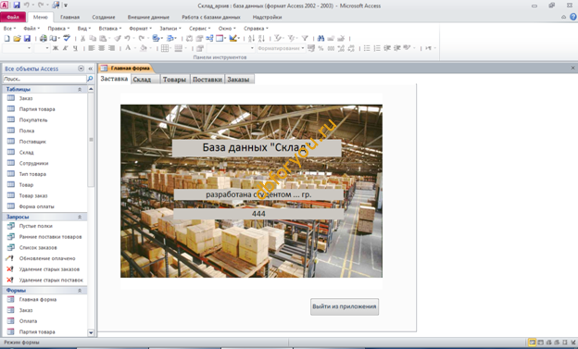The image size is (578, 349).
Task: Click the Save icon in the toolbar
Action: coord(27,38)
